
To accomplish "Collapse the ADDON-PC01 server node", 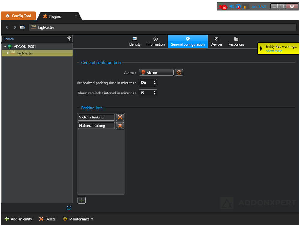I will tap(5, 47).
